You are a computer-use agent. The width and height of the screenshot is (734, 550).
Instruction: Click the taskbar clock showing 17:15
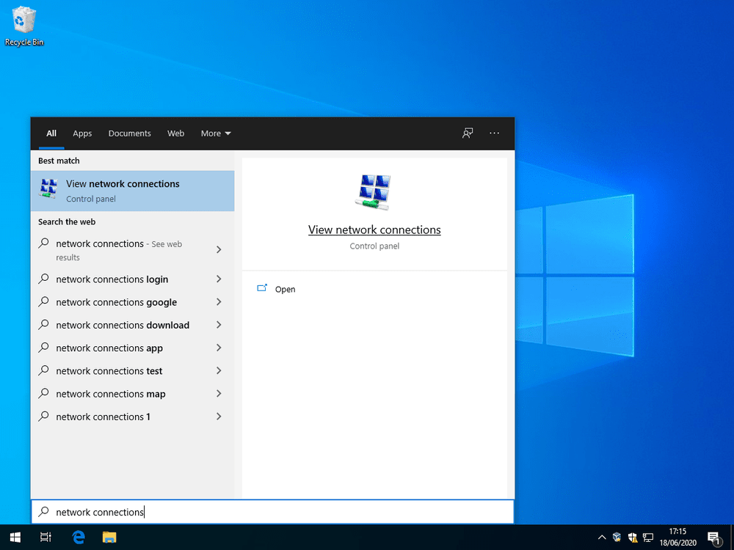pos(677,538)
